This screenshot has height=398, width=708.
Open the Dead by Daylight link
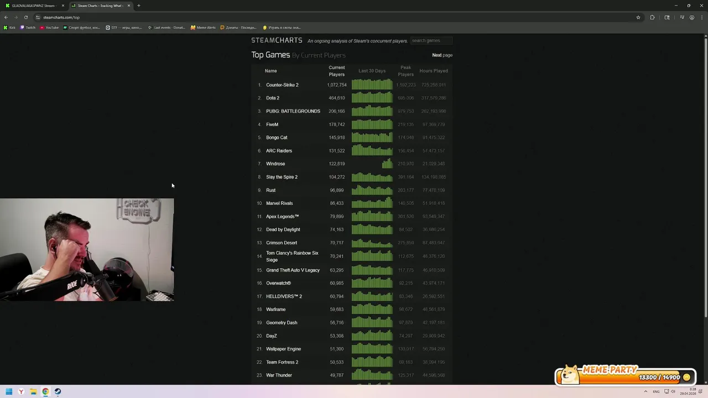coord(283,229)
